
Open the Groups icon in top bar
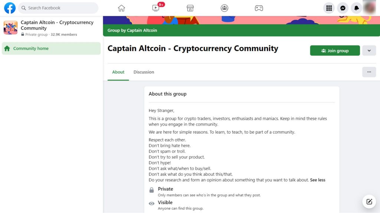click(x=225, y=8)
